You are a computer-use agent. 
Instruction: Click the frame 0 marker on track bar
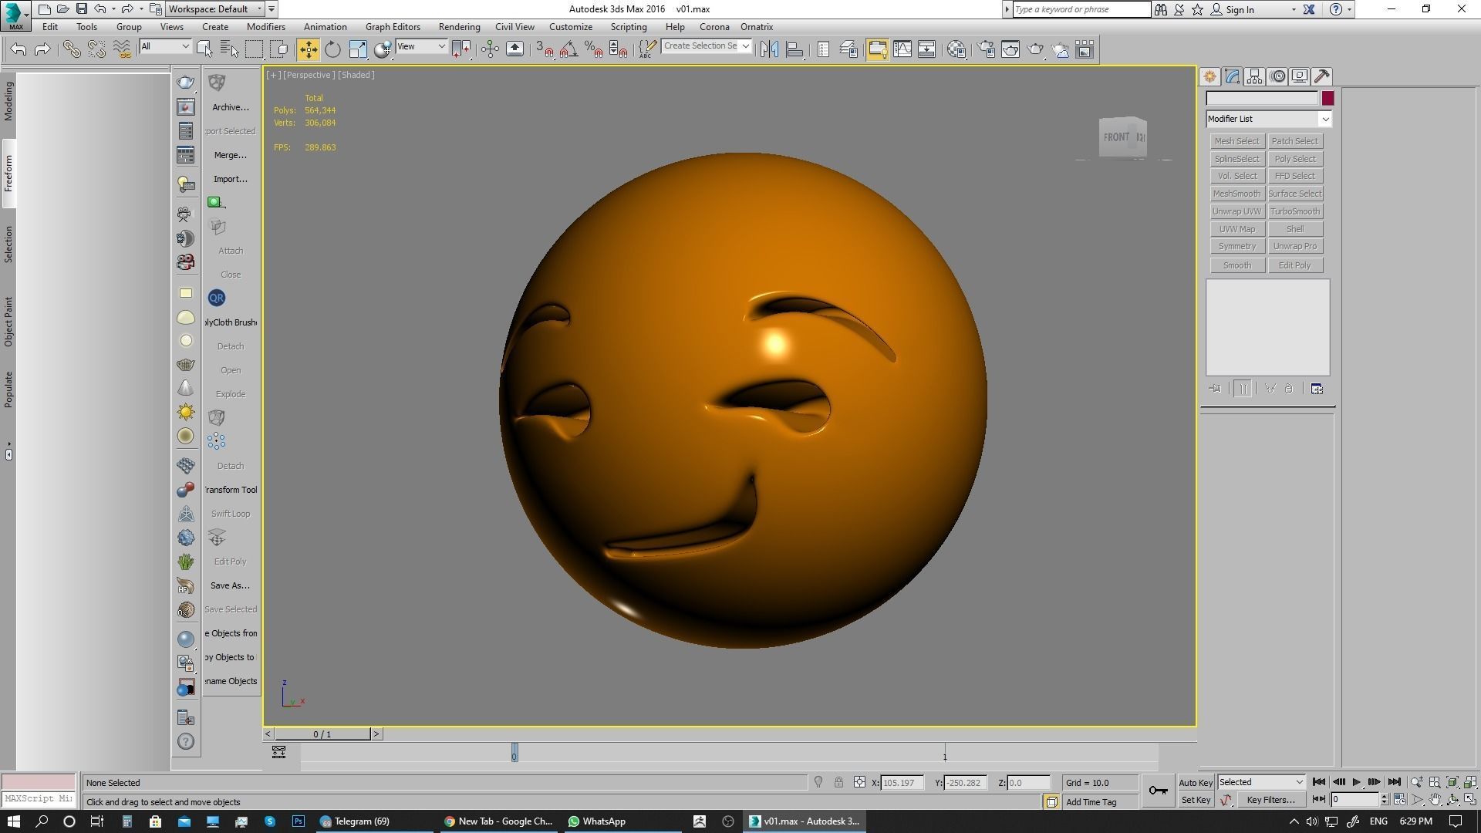coord(514,754)
